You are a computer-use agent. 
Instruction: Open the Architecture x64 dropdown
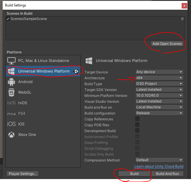(x=159, y=78)
